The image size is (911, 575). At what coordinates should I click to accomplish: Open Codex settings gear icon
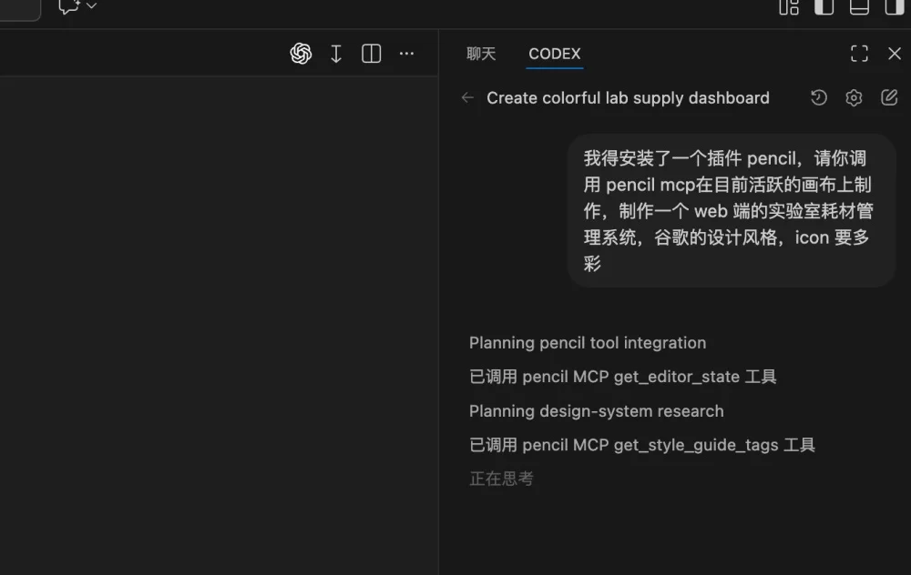tap(854, 97)
